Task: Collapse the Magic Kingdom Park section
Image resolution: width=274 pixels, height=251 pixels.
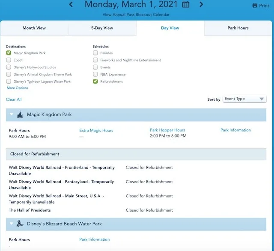Action: tap(12, 114)
